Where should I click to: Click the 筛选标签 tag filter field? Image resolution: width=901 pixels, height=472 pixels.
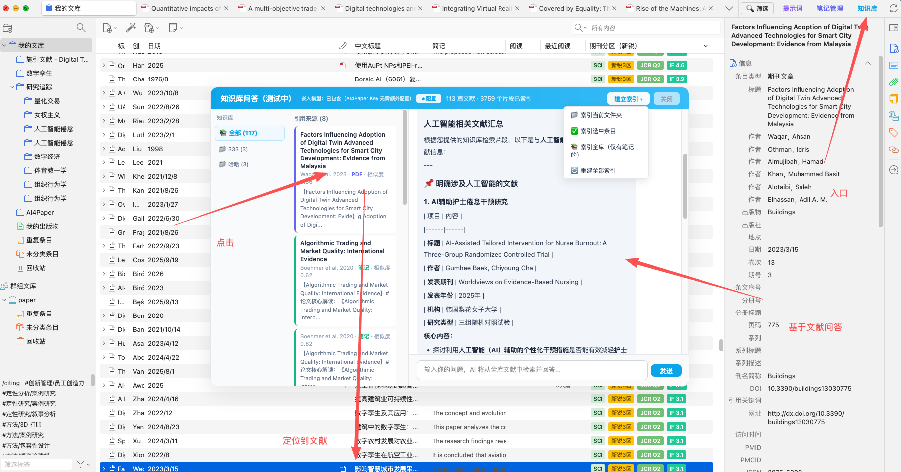click(x=37, y=464)
